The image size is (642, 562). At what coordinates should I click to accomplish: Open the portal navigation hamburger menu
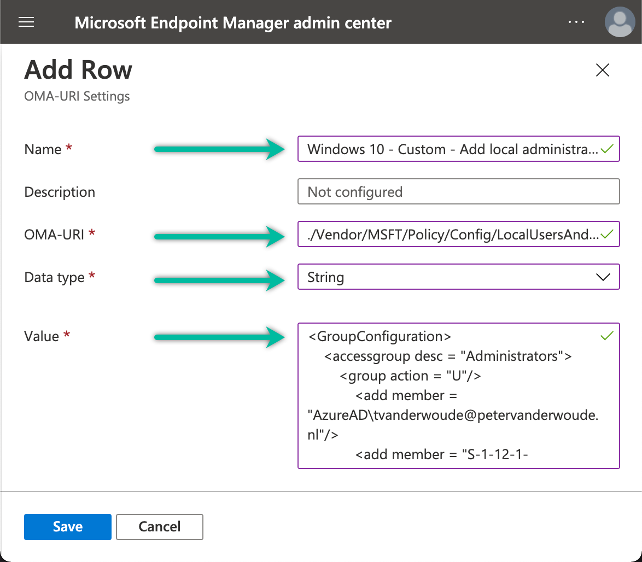[x=26, y=22]
